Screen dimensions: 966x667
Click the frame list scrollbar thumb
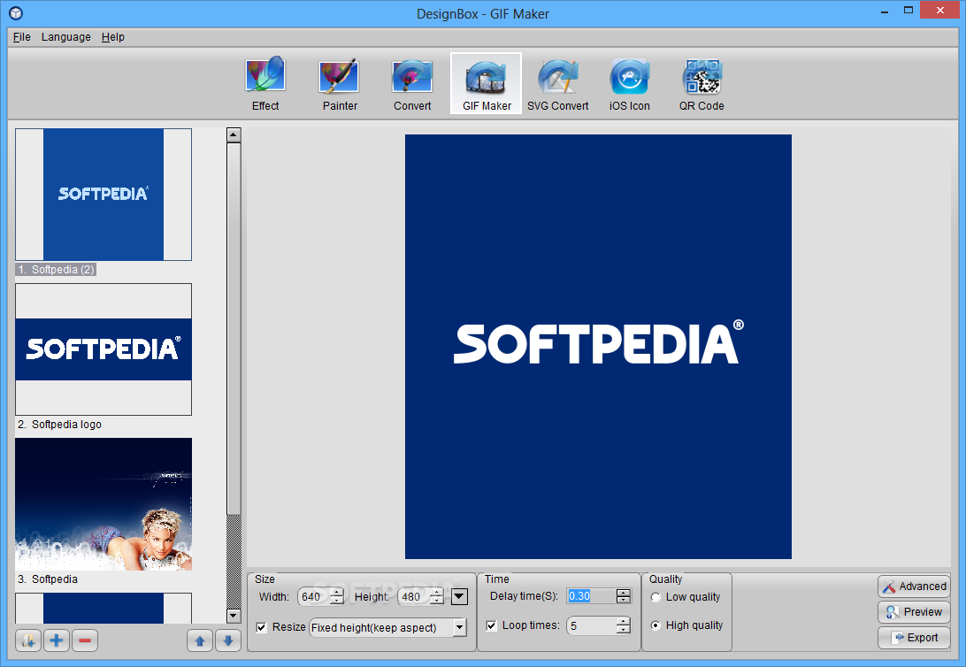(x=234, y=329)
